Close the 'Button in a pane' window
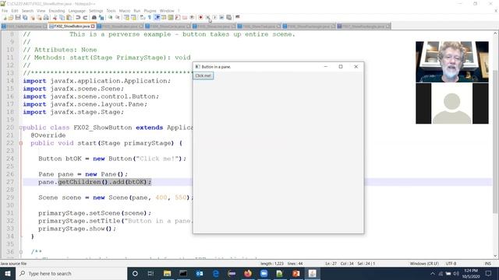This screenshot has height=280, width=499. (x=356, y=67)
